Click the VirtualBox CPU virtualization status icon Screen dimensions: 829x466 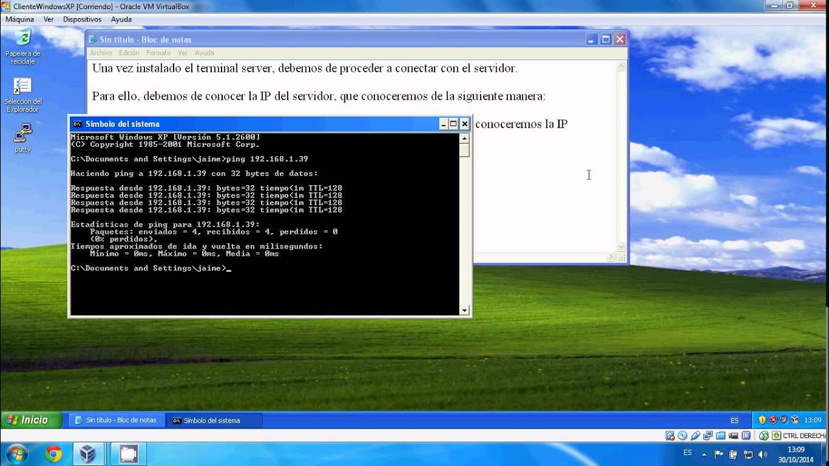pos(746,436)
